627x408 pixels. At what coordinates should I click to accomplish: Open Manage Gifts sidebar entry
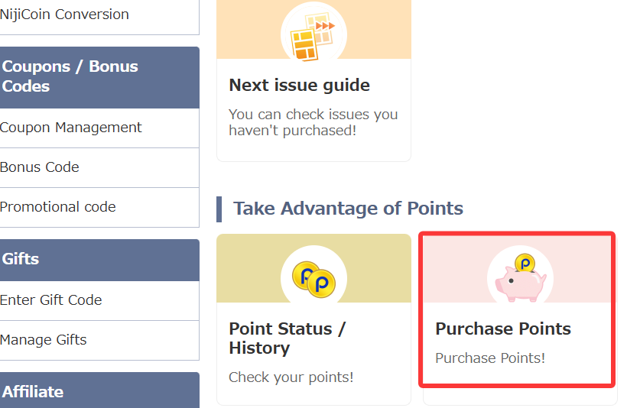[44, 340]
